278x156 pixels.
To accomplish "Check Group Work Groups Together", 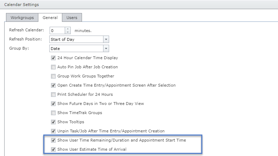I will tap(53, 76).
